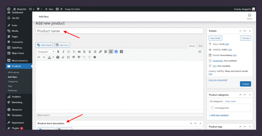262x136 pixels.
Task: Open WooCommerce in the sidebar
Action: [x=19, y=61]
